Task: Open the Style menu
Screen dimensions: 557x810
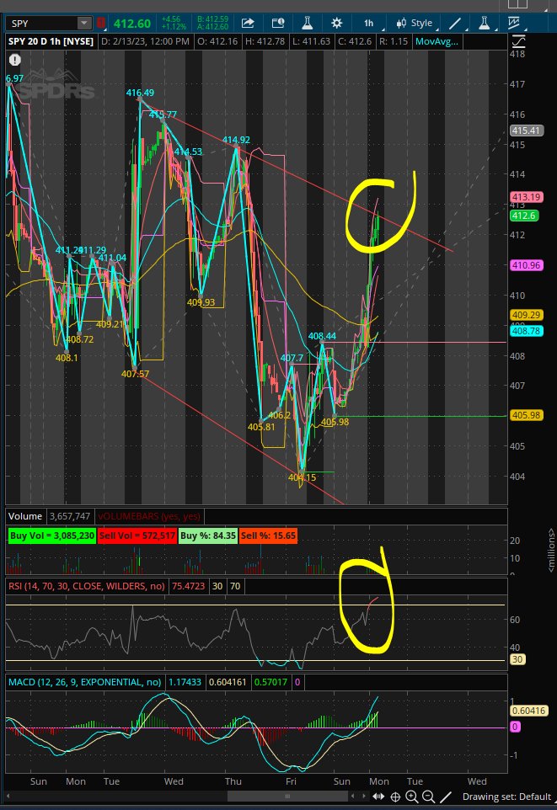Action: click(x=415, y=24)
